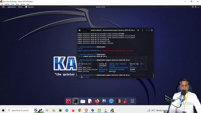Open VirtualBox Input menu
Image resolution: width=201 pixels, height=113 pixels.
17,4
